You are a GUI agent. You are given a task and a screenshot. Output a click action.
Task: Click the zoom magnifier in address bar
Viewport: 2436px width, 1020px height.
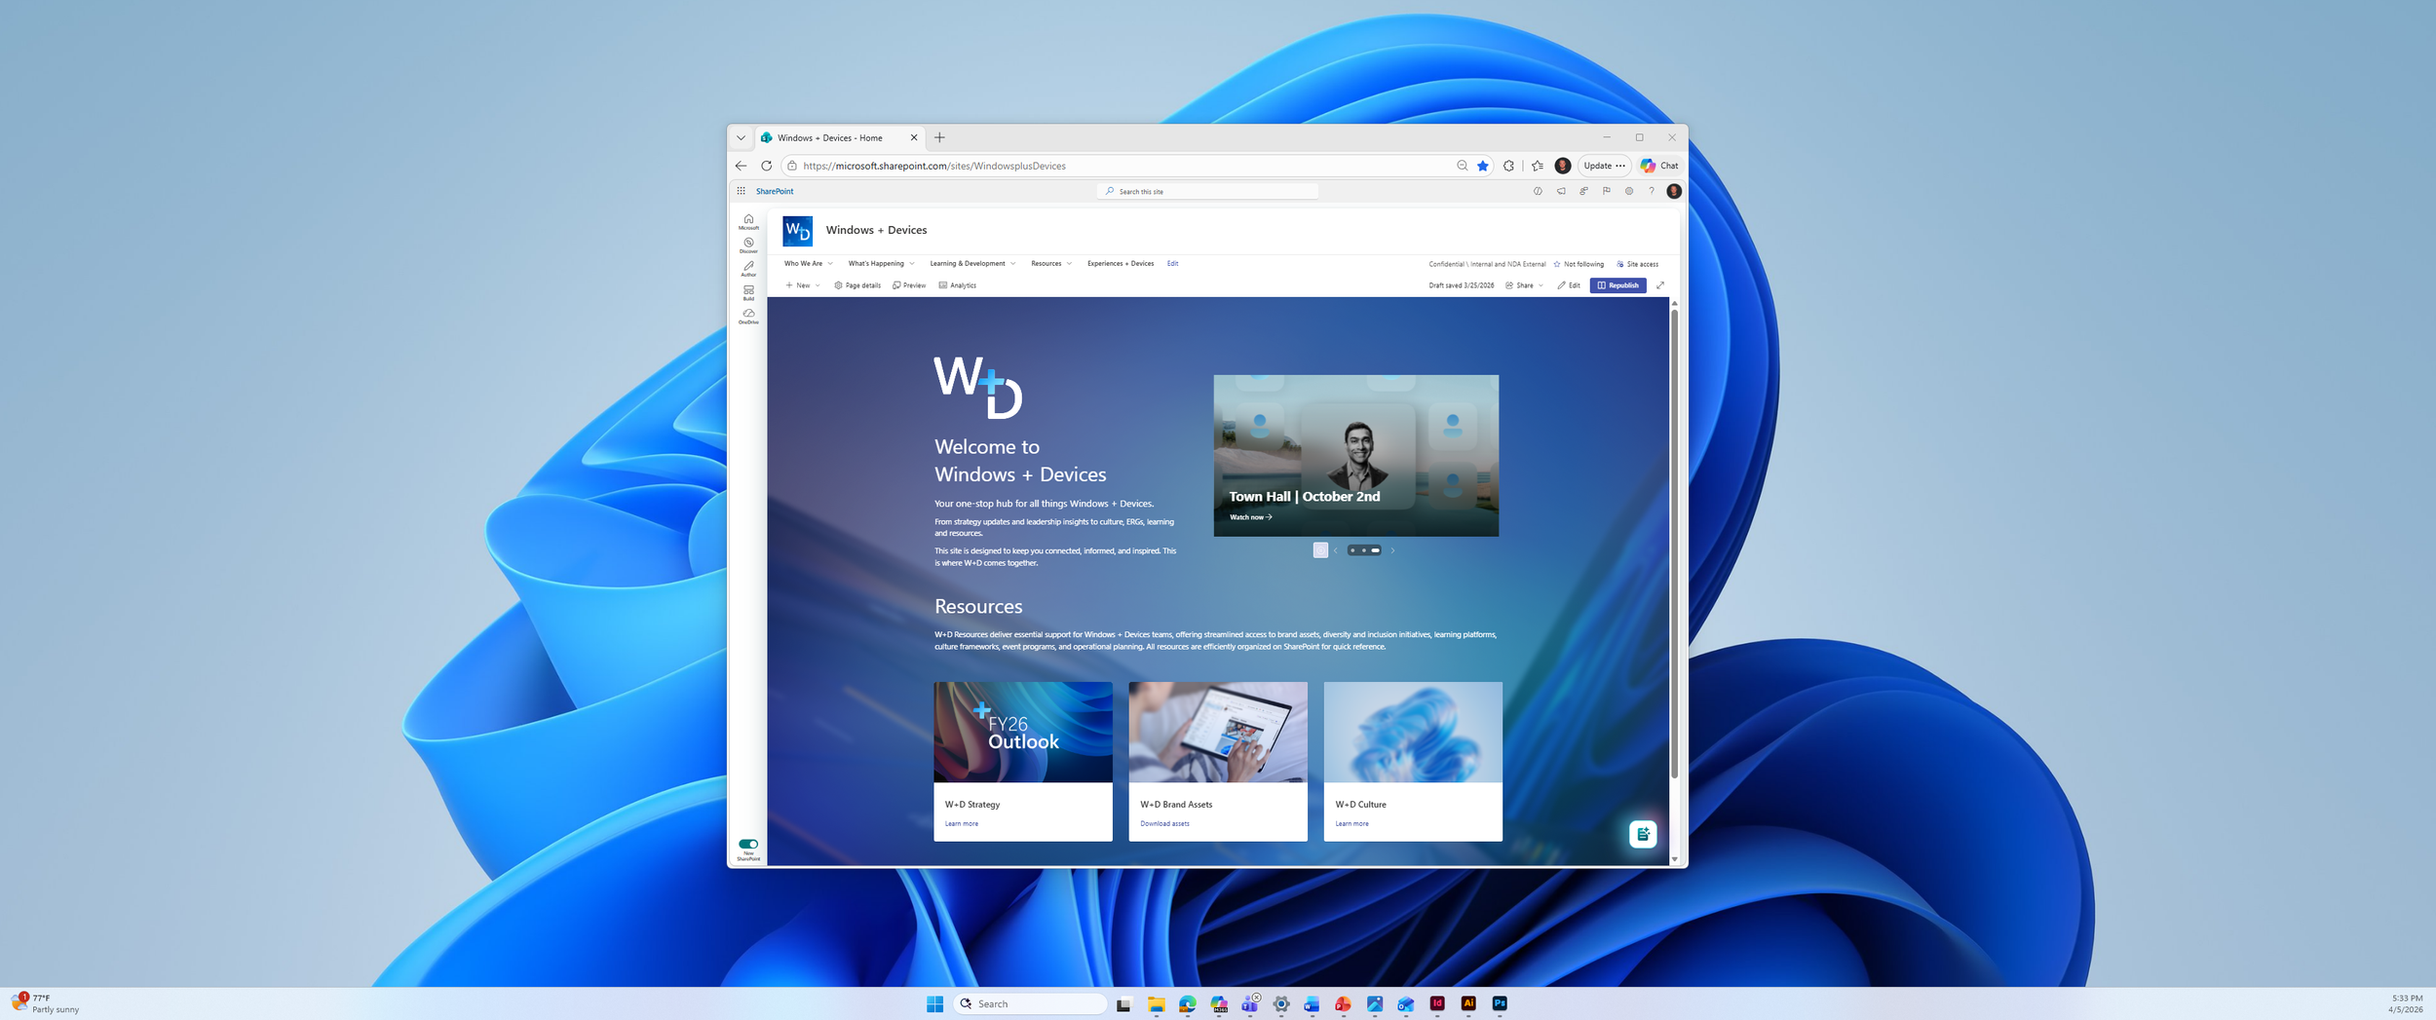click(1462, 166)
